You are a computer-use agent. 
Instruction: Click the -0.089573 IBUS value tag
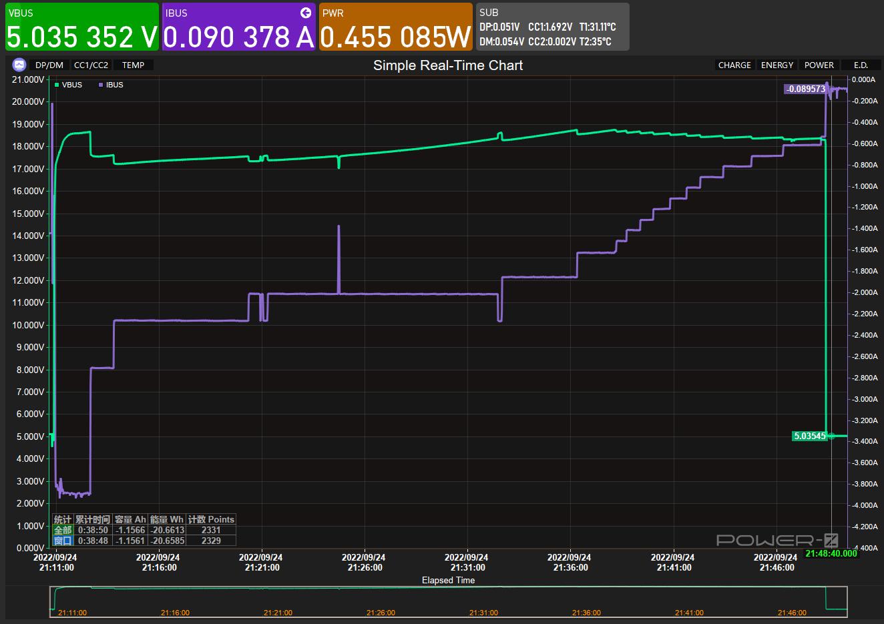point(805,89)
